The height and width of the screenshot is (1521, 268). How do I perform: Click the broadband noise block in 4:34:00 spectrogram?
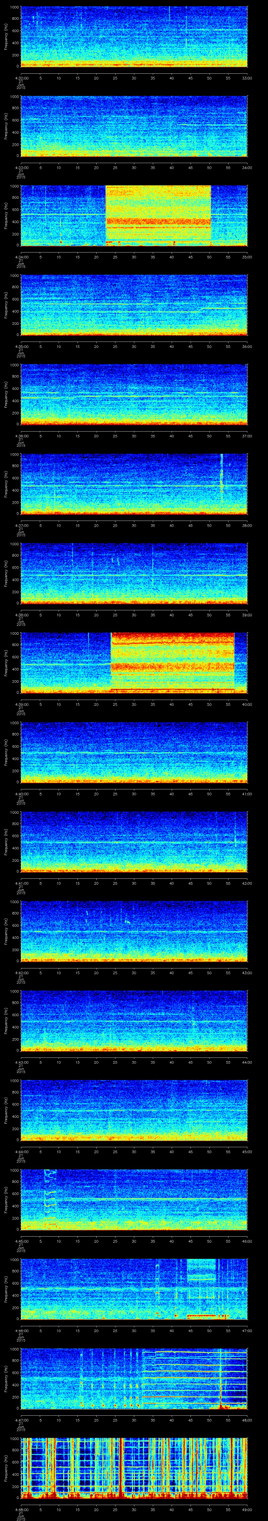coord(158,215)
